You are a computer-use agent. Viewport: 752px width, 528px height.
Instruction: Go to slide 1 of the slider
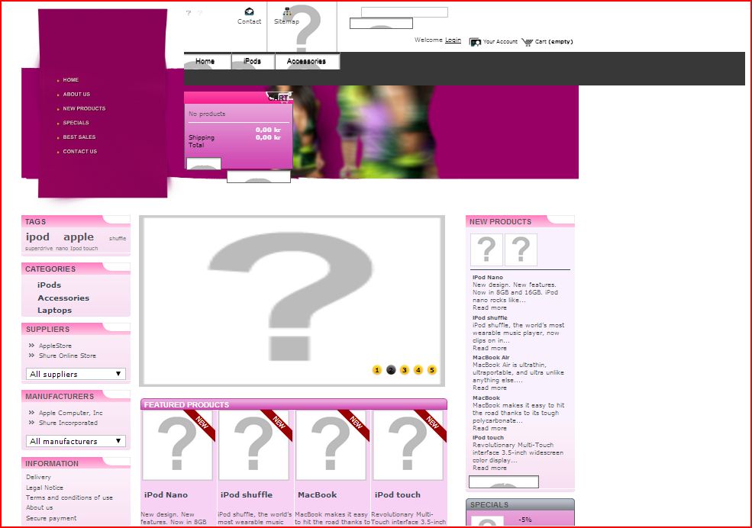click(x=377, y=370)
